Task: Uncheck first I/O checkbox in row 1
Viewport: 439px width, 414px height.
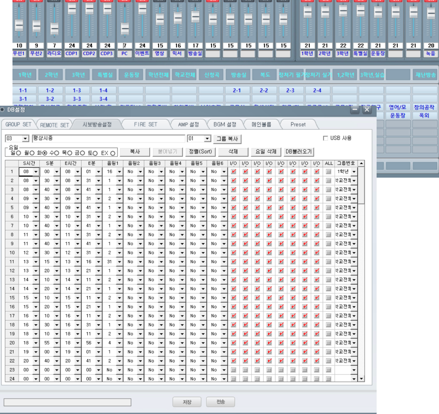Action: coord(233,172)
